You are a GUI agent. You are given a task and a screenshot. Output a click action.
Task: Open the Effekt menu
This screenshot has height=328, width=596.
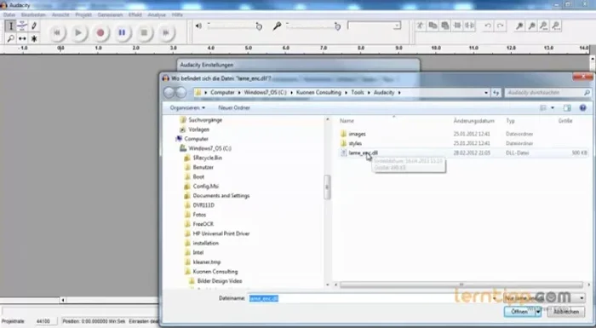point(135,14)
